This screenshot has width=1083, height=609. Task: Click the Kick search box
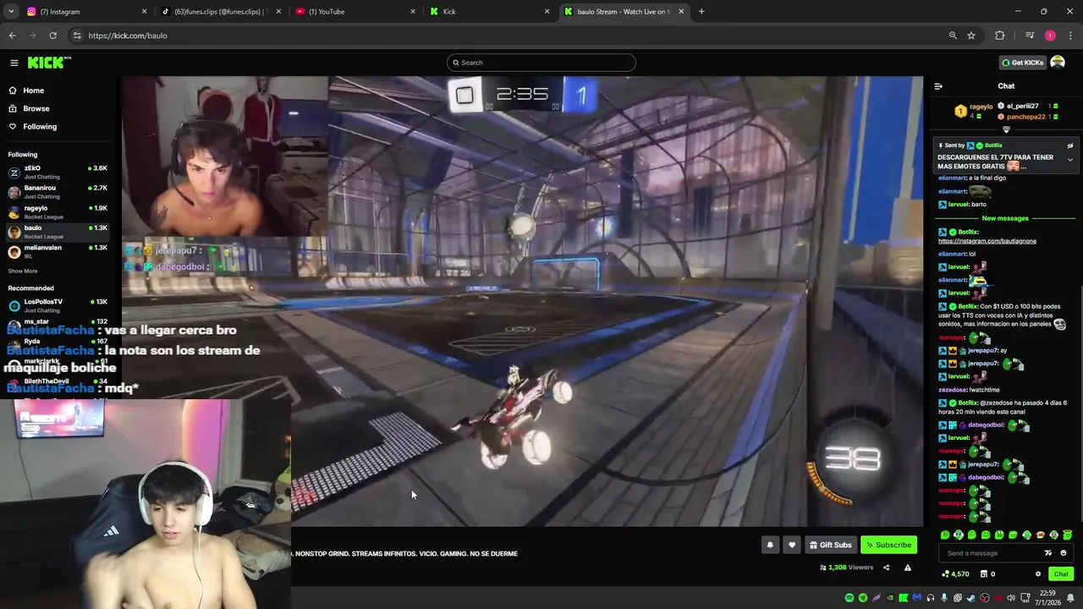click(x=541, y=63)
